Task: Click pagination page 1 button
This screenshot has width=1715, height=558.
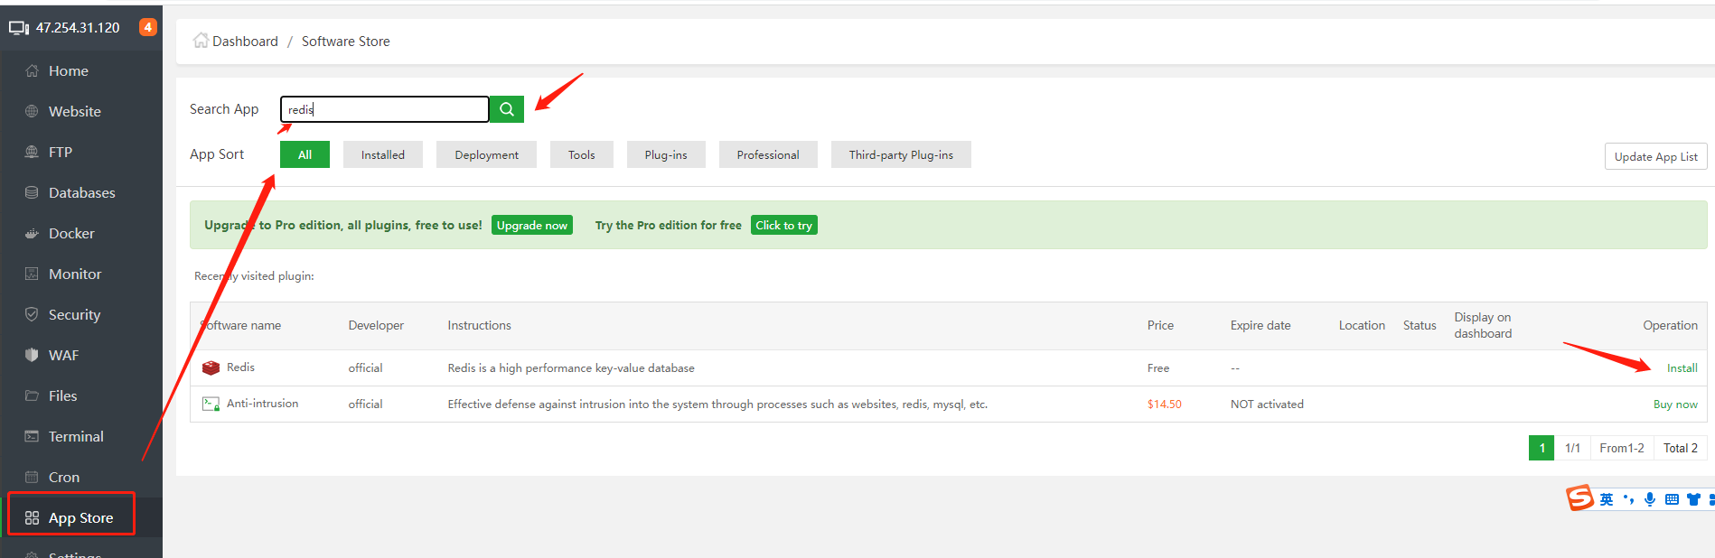Action: (1542, 448)
